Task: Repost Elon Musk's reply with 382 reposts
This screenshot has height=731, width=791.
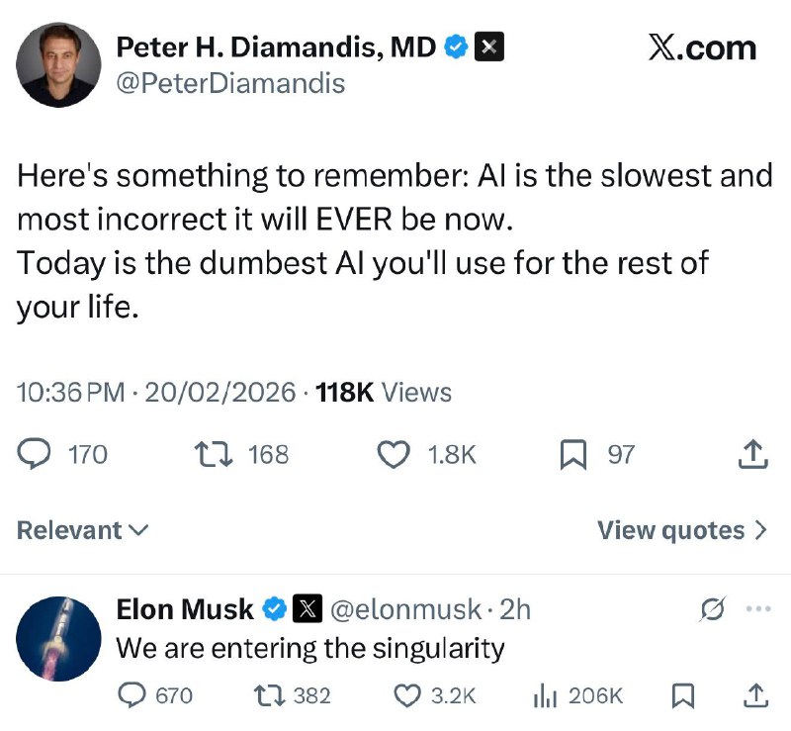Action: (x=270, y=695)
